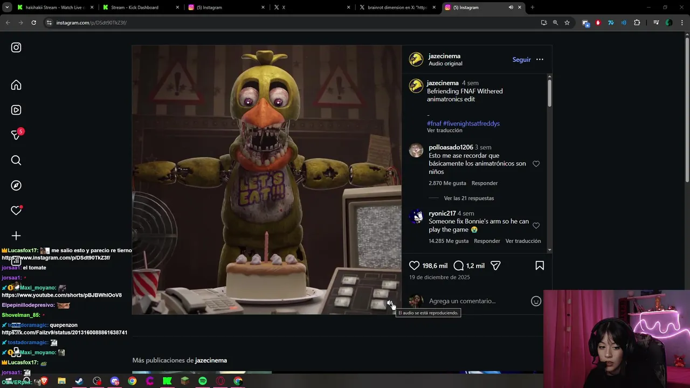Click the Audio original label
This screenshot has height=388, width=690.
(445, 64)
